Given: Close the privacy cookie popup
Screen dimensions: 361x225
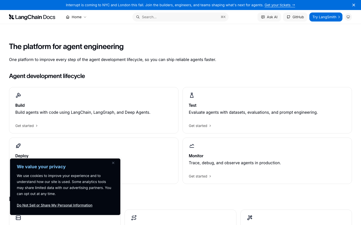Looking at the screenshot, I should [113, 163].
